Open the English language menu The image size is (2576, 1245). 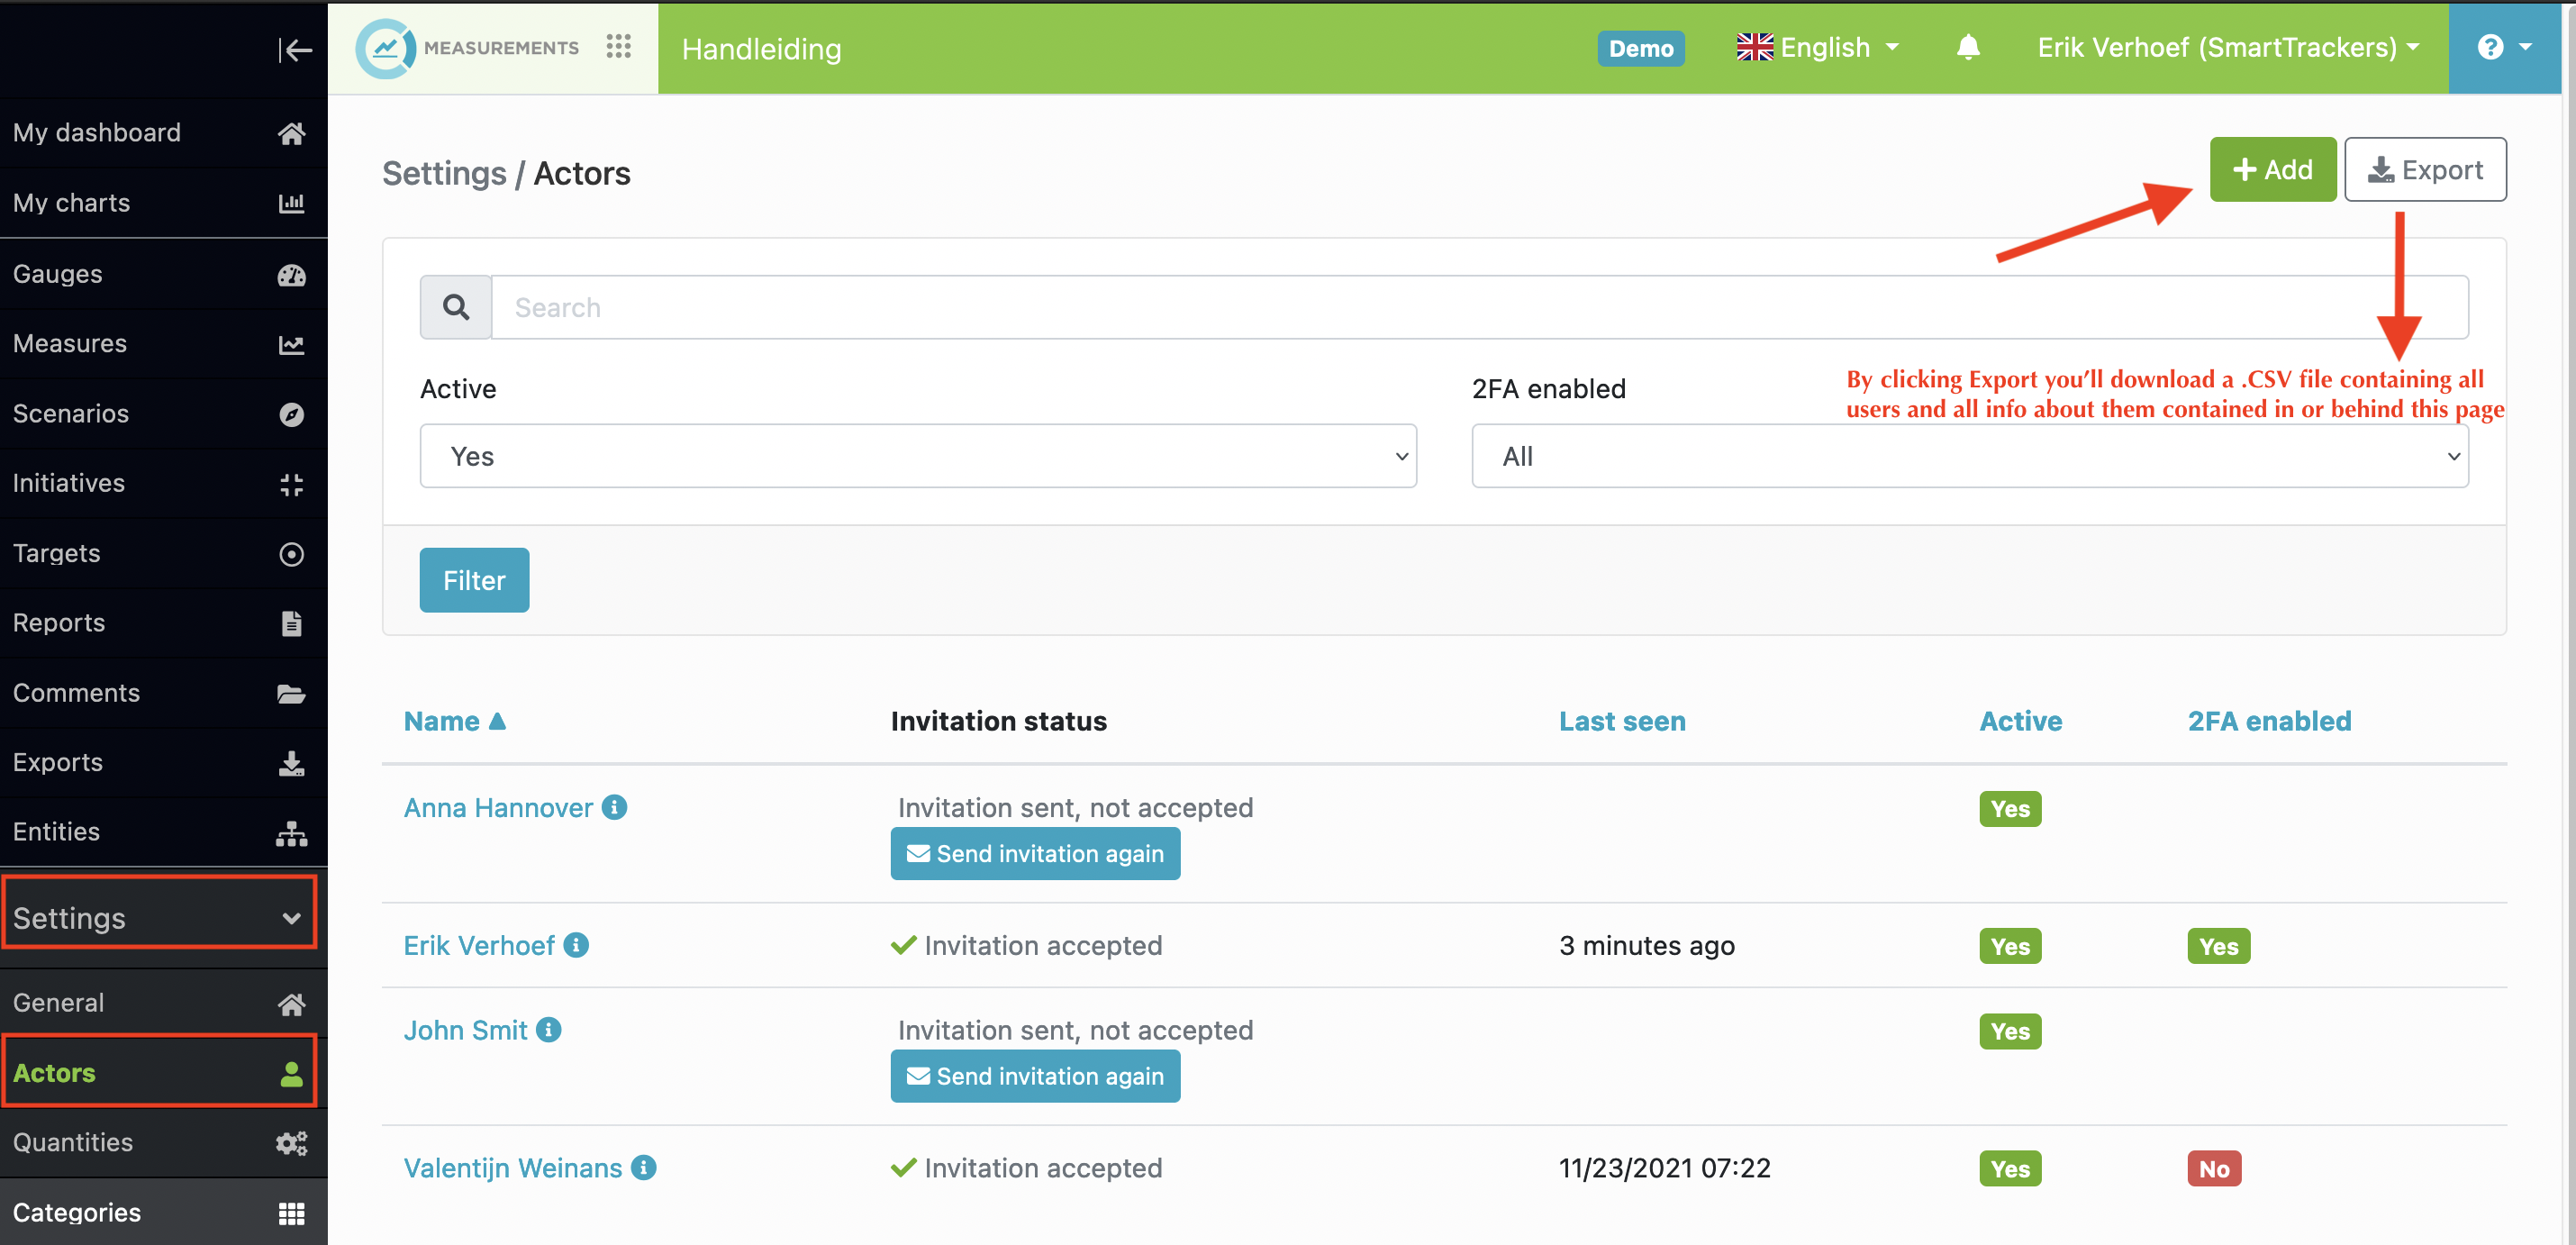(x=1818, y=47)
